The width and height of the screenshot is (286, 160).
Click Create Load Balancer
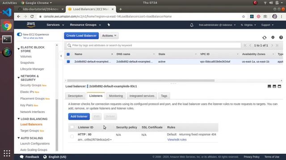point(81,36)
